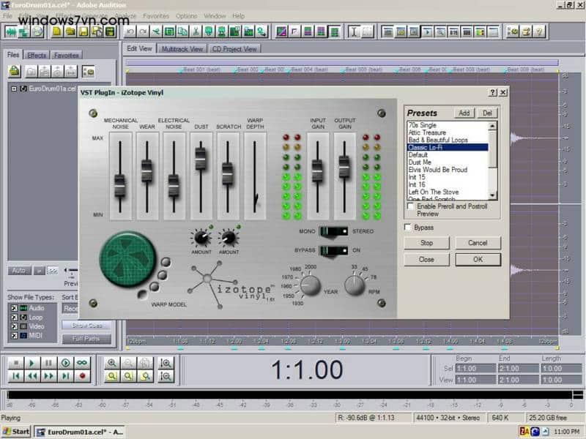The height and width of the screenshot is (439, 586).
Task: Open the Options menu
Action: pyautogui.click(x=187, y=15)
